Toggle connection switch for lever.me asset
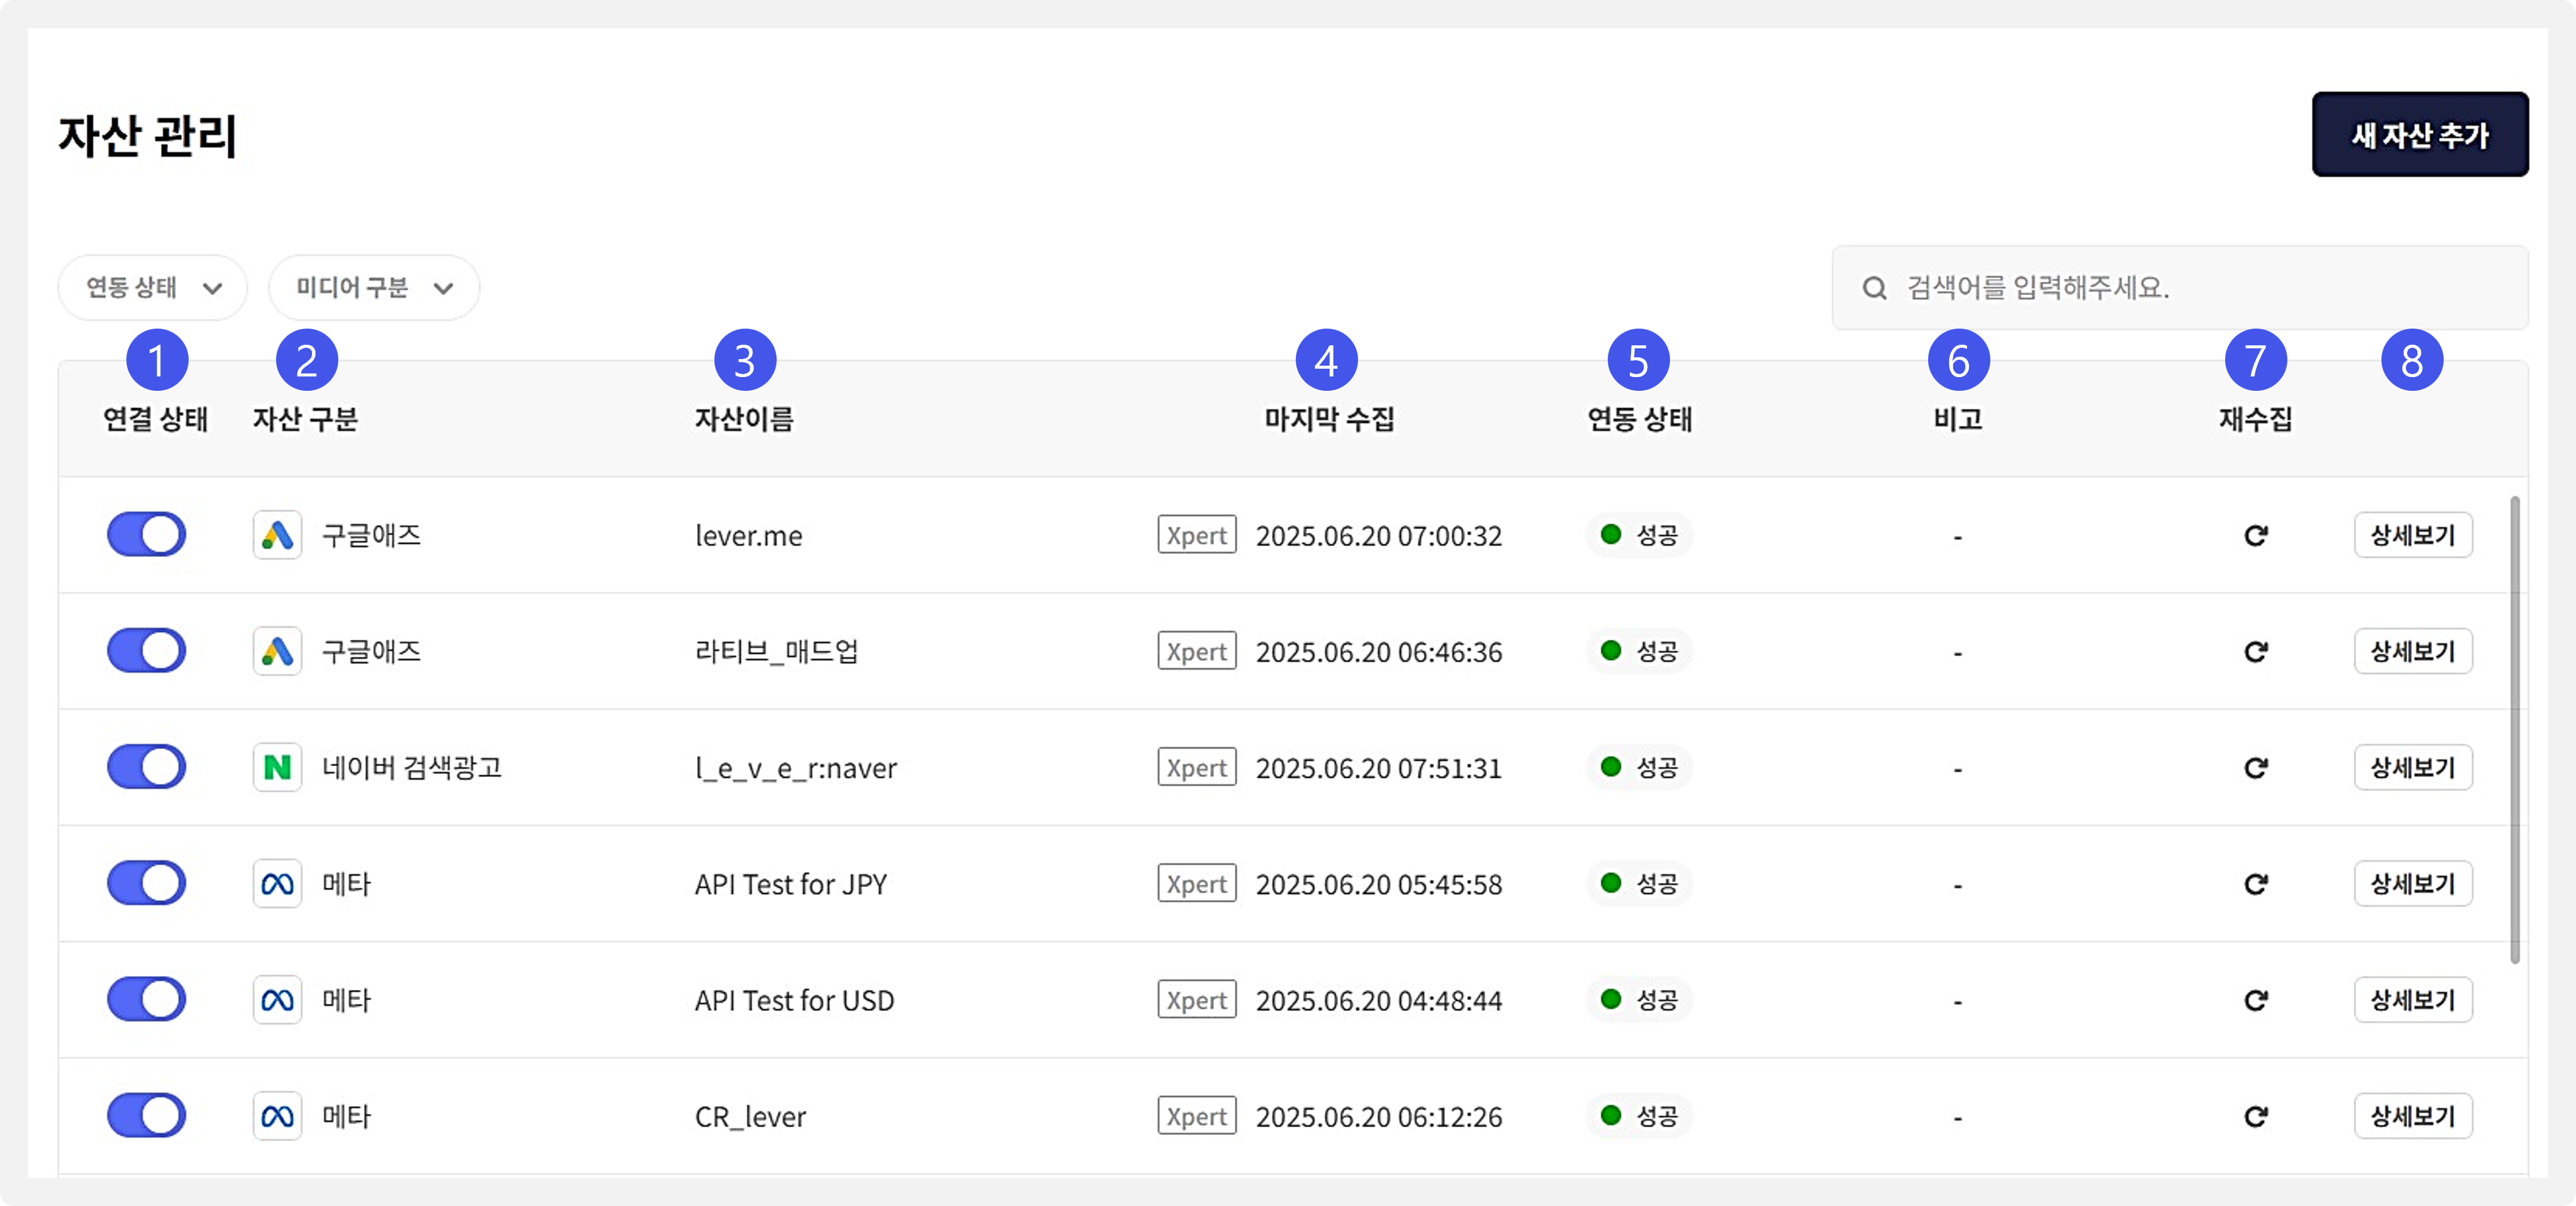2576x1206 pixels. pos(147,534)
